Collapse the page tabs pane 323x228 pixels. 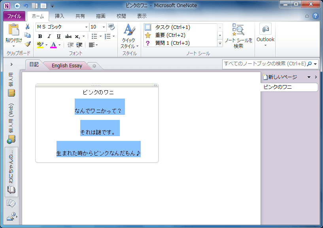[x=316, y=77]
